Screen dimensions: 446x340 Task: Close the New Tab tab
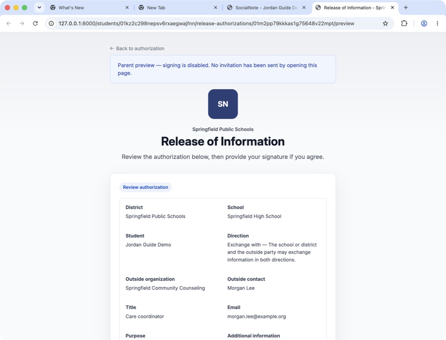[215, 8]
